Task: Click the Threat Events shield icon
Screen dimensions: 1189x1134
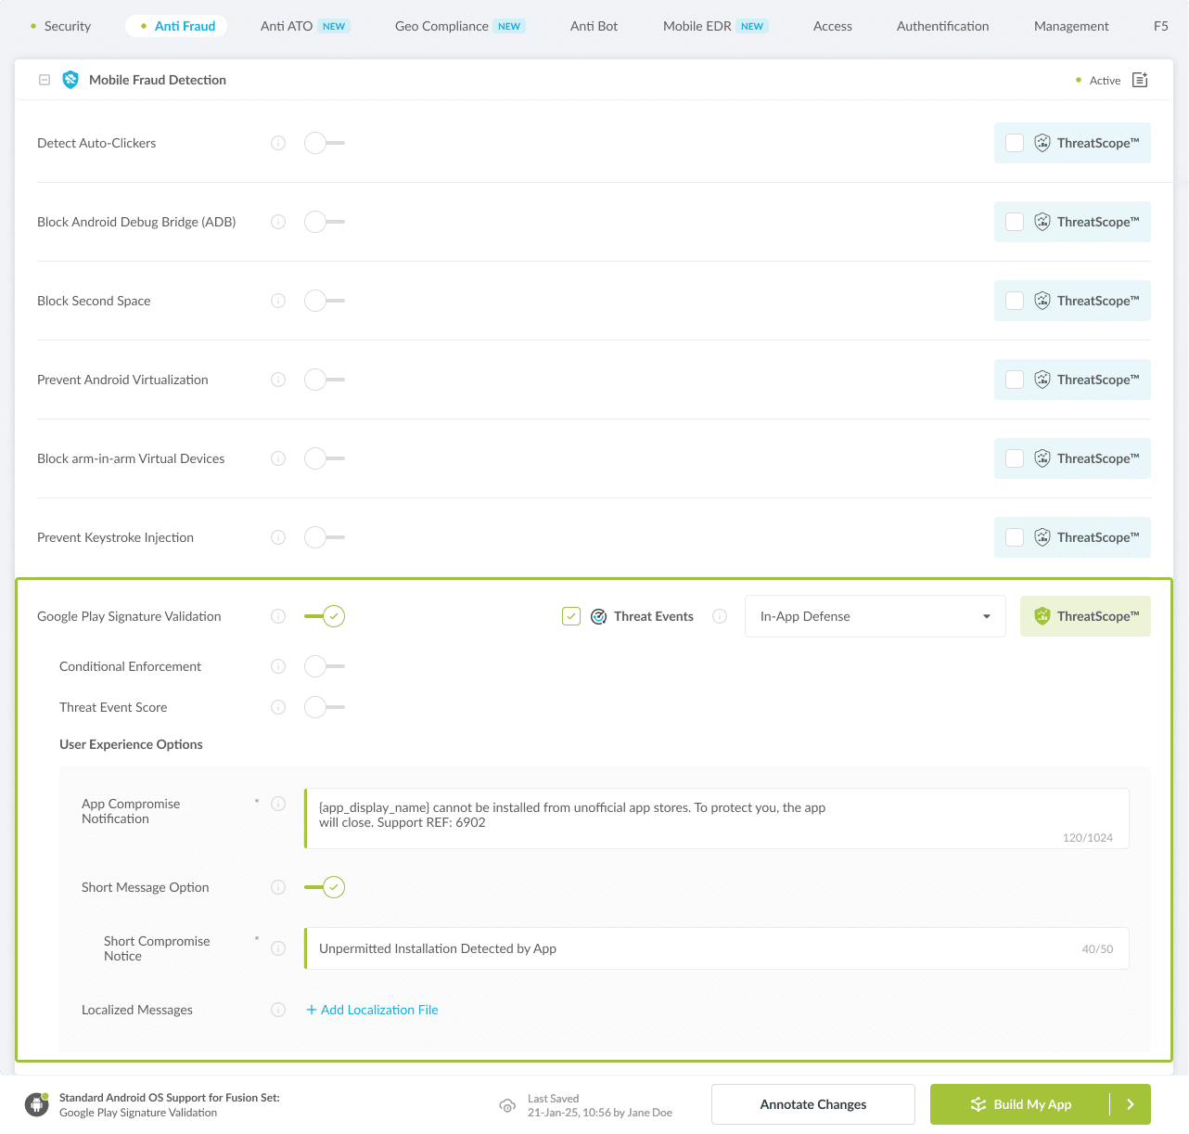Action: (x=598, y=616)
